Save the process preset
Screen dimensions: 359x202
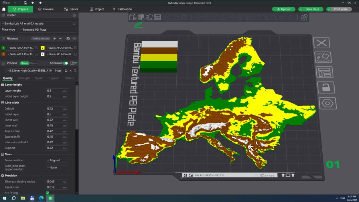[x=66, y=71]
